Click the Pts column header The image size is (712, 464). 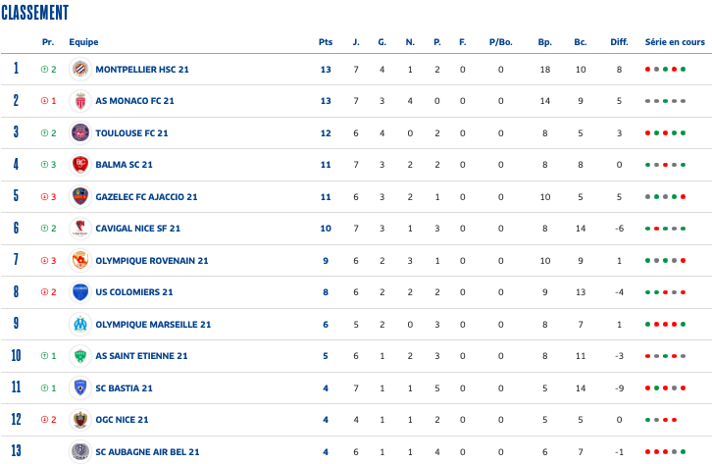pos(326,42)
